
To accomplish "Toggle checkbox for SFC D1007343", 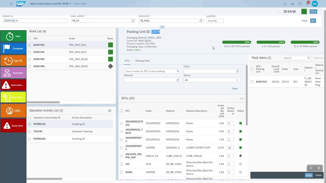I will coord(29,52).
